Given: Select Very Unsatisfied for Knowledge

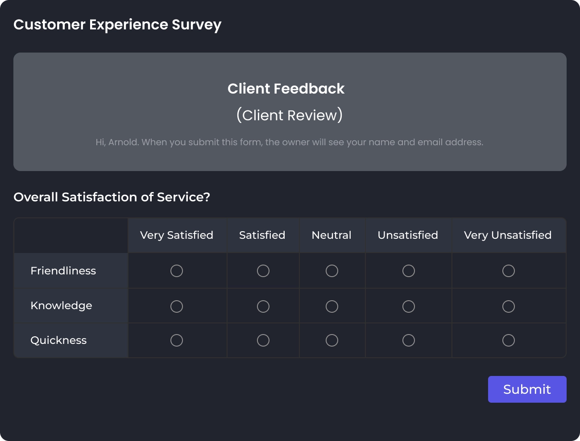Looking at the screenshot, I should (x=509, y=306).
